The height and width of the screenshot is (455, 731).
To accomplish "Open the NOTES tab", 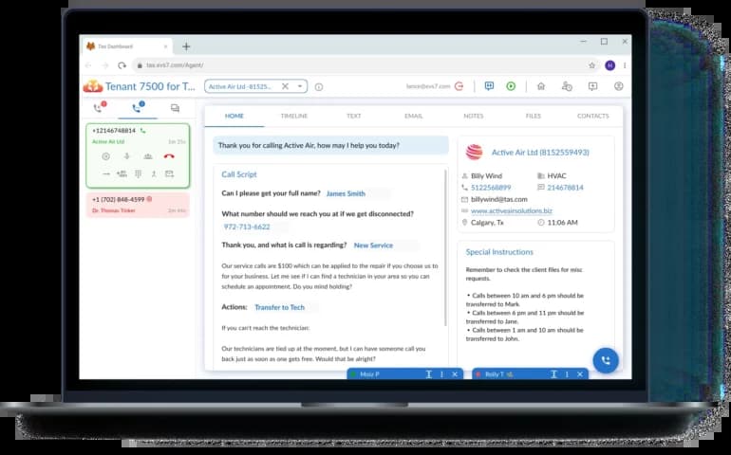I will click(473, 116).
